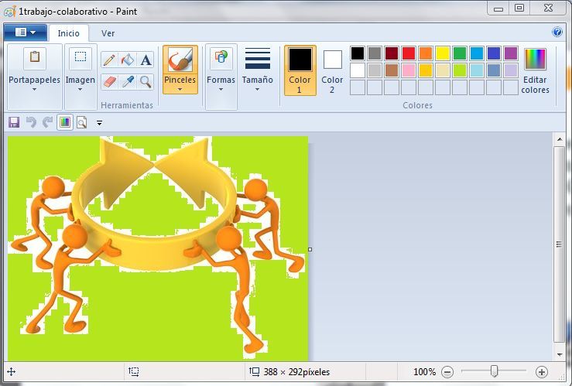Activate Color 1 selector
Image resolution: width=572 pixels, height=386 pixels.
tap(300, 70)
